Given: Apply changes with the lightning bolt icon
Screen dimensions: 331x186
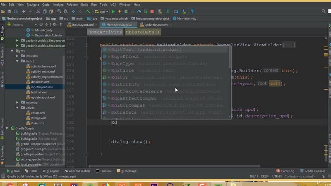Looking at the screenshot, I should (x=120, y=12).
